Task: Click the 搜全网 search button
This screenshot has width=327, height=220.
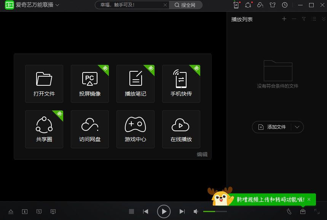Action: click(186, 5)
